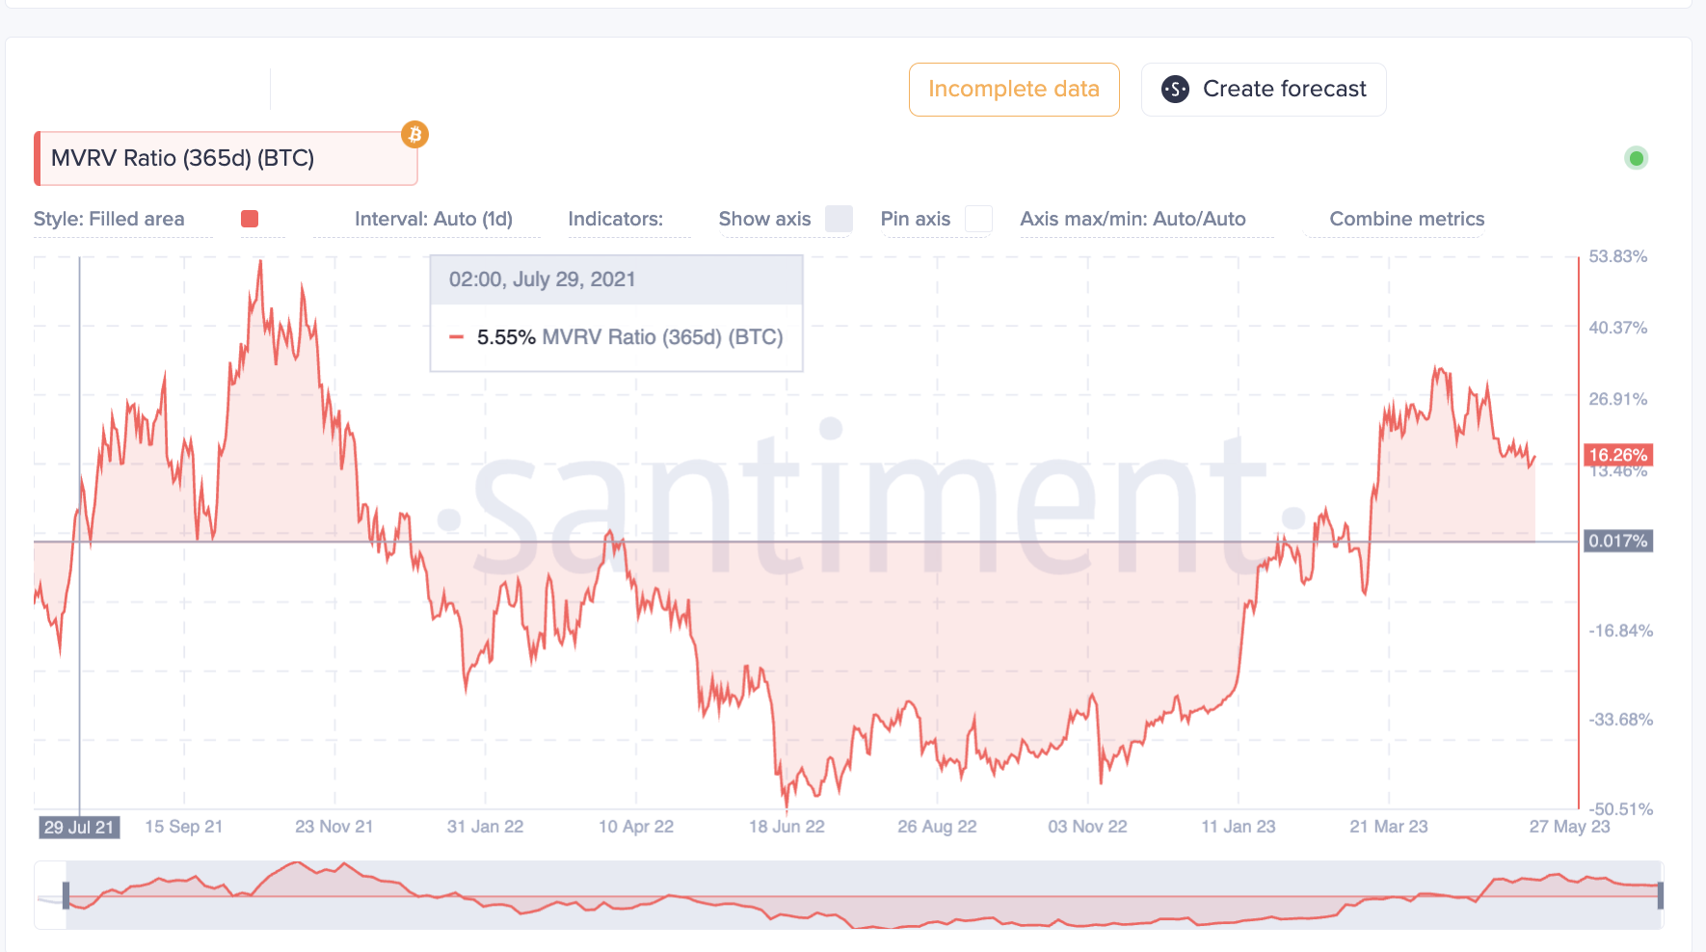Click the -16.84% axis label
This screenshot has height=952, width=1706.
coord(1621,631)
